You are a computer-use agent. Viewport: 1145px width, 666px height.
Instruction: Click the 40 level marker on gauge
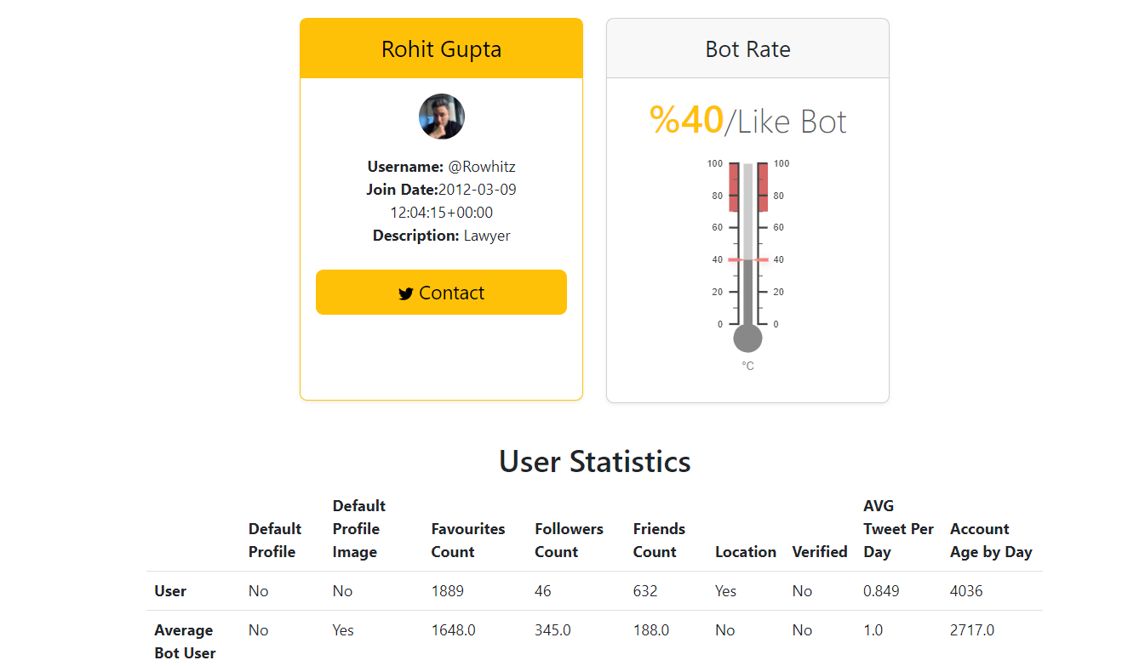point(747,259)
